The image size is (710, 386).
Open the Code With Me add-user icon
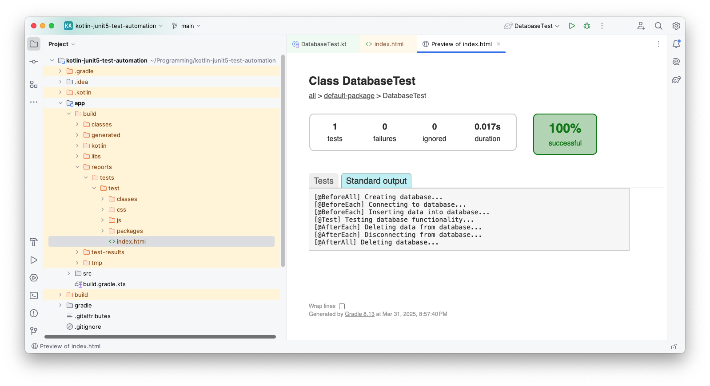tap(641, 26)
